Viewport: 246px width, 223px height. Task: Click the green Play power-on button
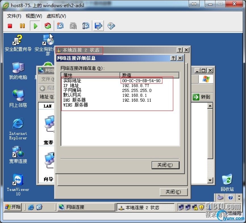click(36, 26)
